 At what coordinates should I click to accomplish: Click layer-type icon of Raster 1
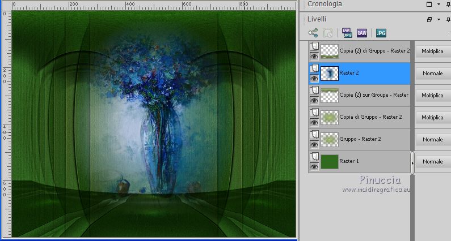pyautogui.click(x=314, y=157)
